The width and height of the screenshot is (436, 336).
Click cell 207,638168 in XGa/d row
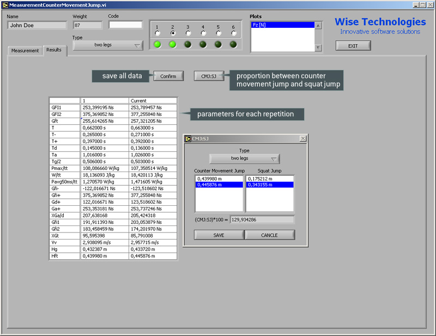[x=105, y=216]
